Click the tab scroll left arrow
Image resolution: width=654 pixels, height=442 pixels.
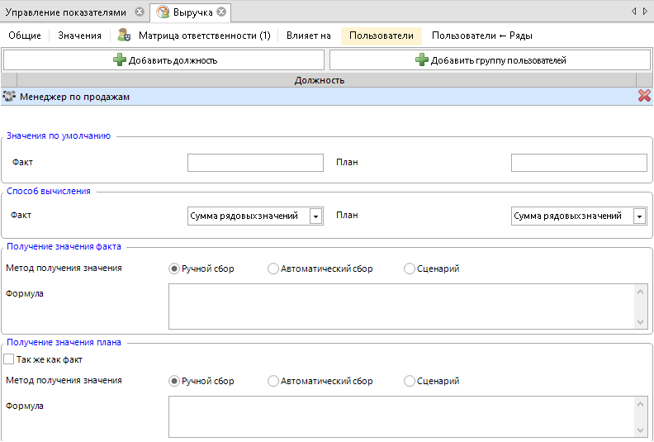coord(633,12)
